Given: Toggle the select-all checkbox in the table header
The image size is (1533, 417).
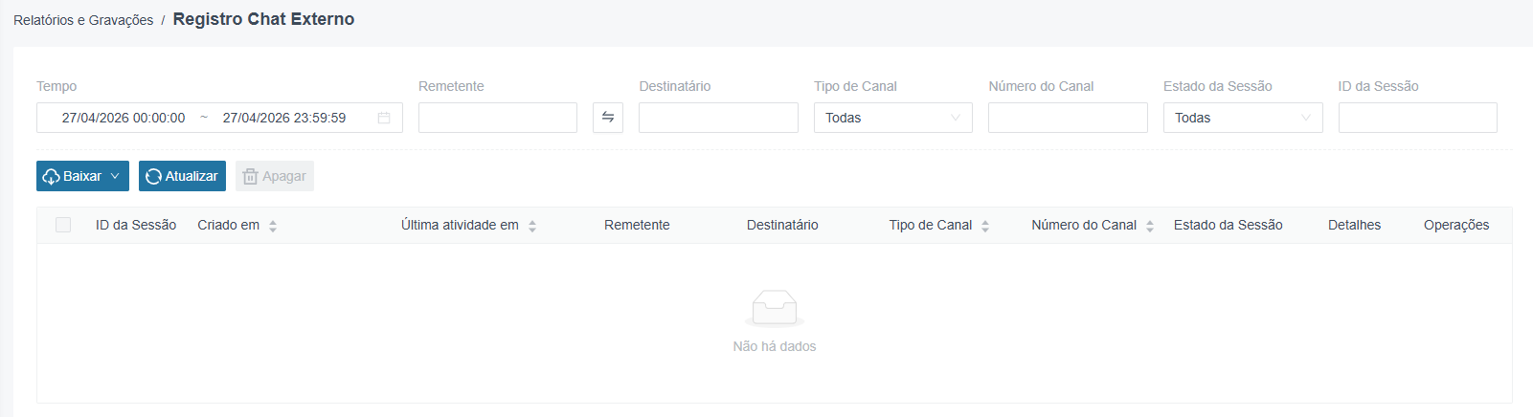Looking at the screenshot, I should pyautogui.click(x=63, y=225).
